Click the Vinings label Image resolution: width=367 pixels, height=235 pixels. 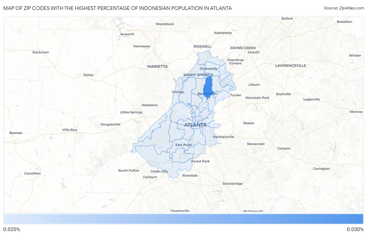178,92
